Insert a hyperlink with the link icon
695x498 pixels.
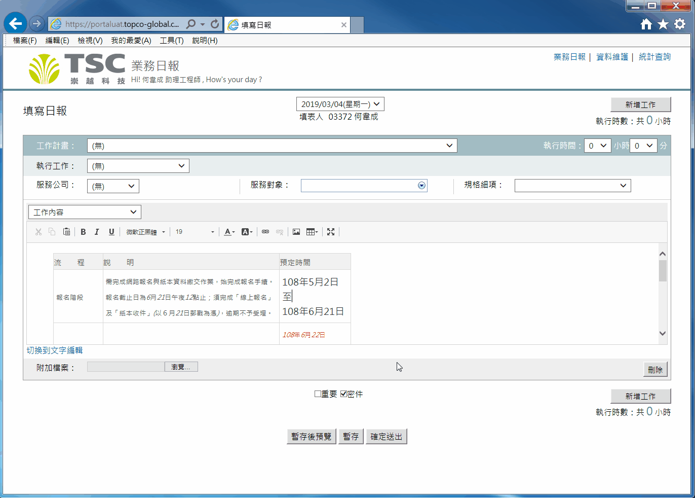(x=265, y=232)
